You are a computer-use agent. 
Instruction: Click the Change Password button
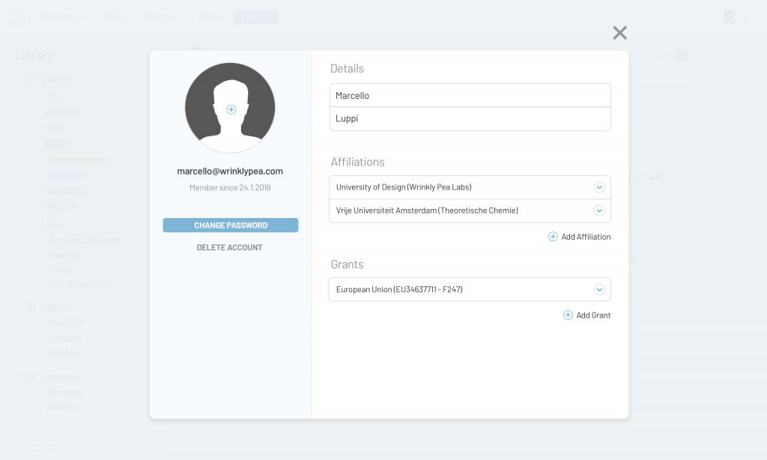point(230,225)
